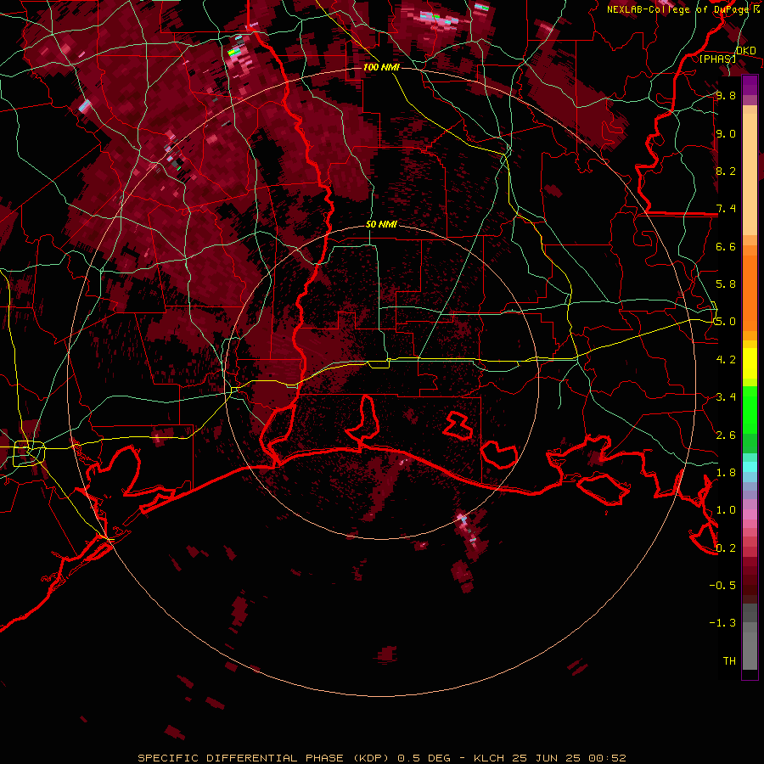This screenshot has width=764, height=764.
Task: Click the 0.2 value on the scale
Action: tap(726, 548)
